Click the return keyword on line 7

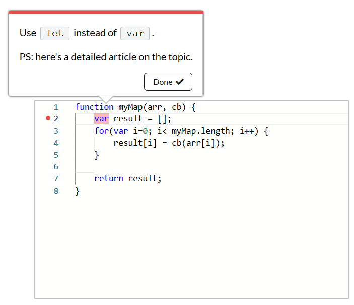[108, 178]
